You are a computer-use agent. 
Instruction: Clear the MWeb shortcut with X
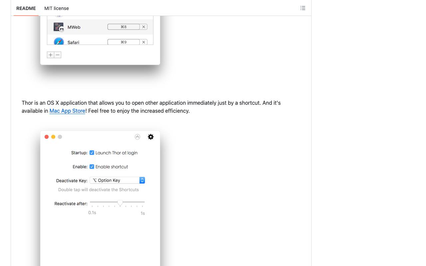[144, 27]
